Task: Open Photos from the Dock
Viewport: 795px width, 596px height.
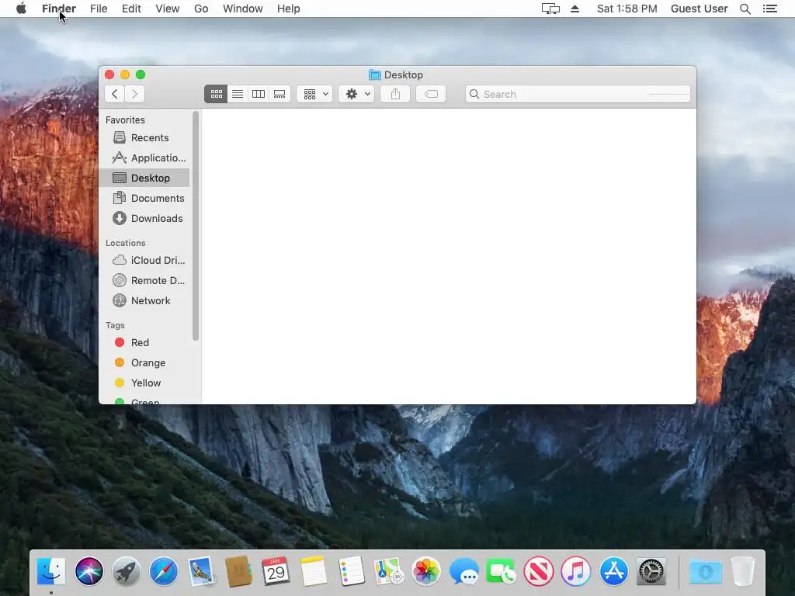Action: [426, 571]
